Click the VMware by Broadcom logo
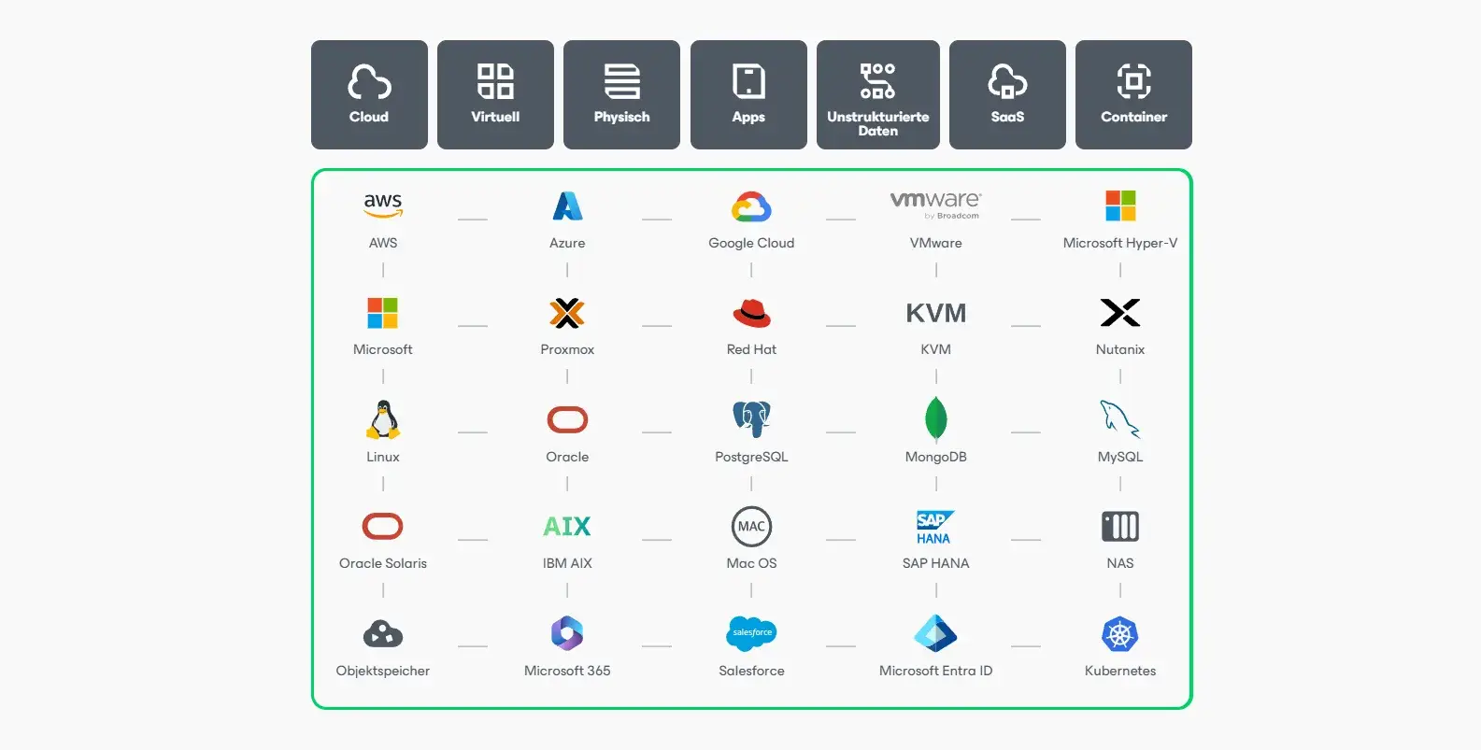This screenshot has width=1481, height=750. [935, 205]
